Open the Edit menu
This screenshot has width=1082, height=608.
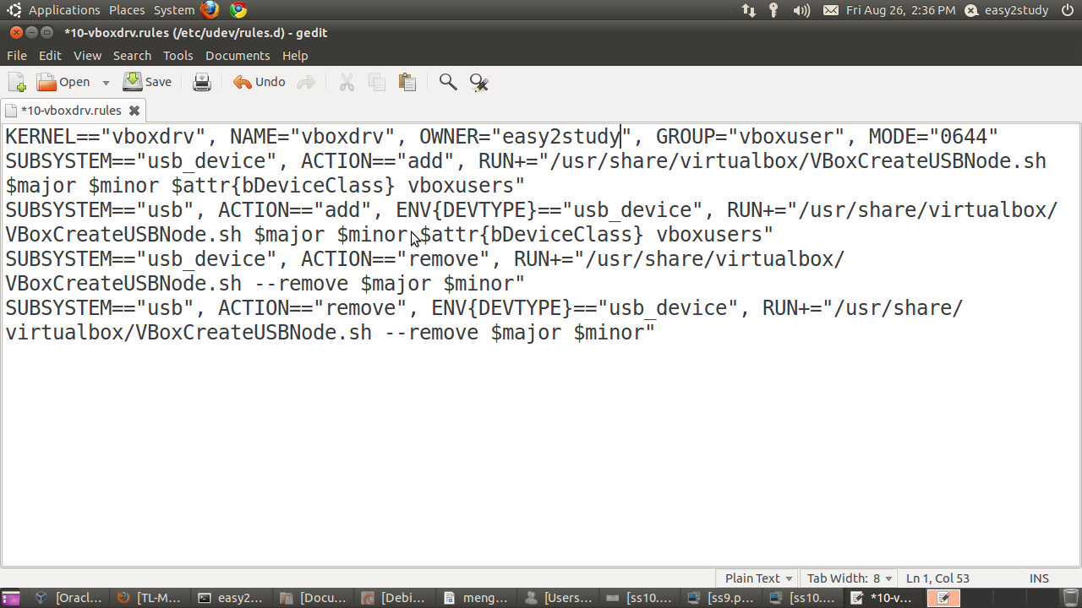[50, 56]
